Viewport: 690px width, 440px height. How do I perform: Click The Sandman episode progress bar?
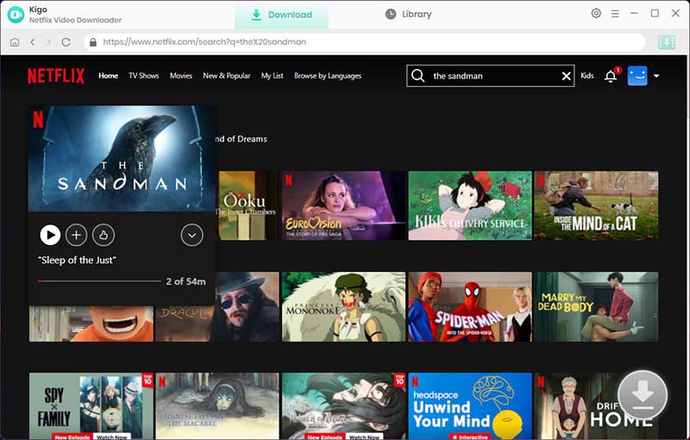[x=99, y=281]
